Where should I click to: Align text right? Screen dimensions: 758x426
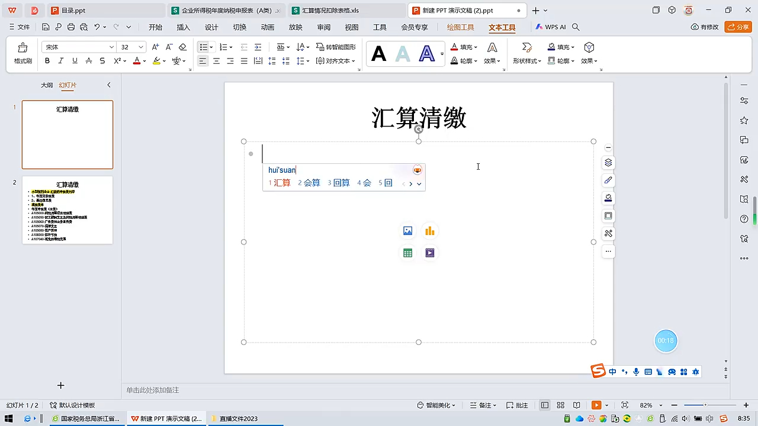[x=230, y=61]
